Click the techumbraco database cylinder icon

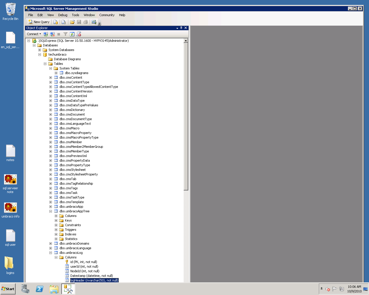(45, 54)
